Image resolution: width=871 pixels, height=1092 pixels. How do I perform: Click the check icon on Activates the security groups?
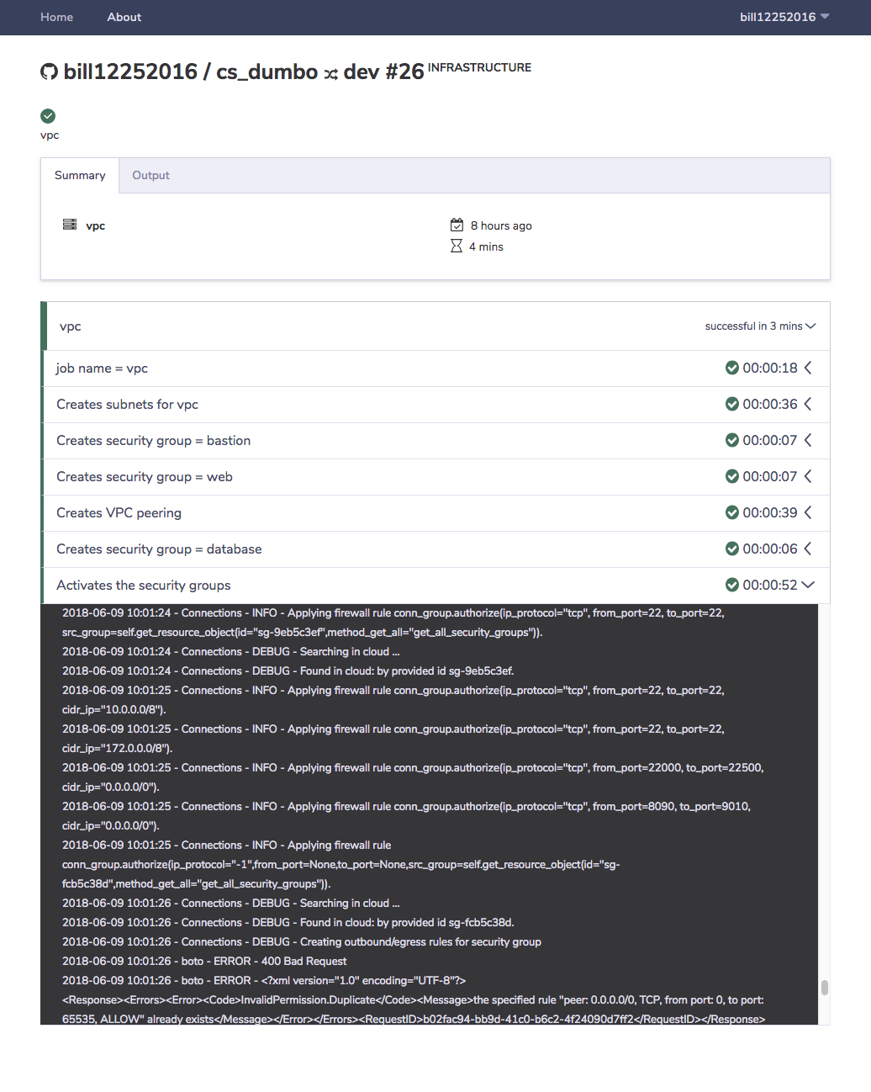[731, 585]
